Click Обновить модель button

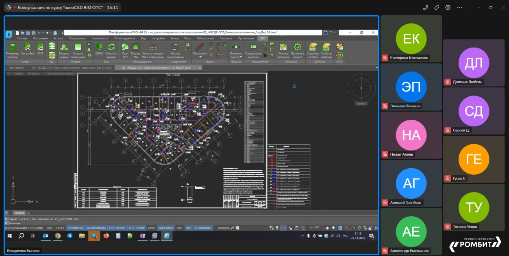click(111, 50)
